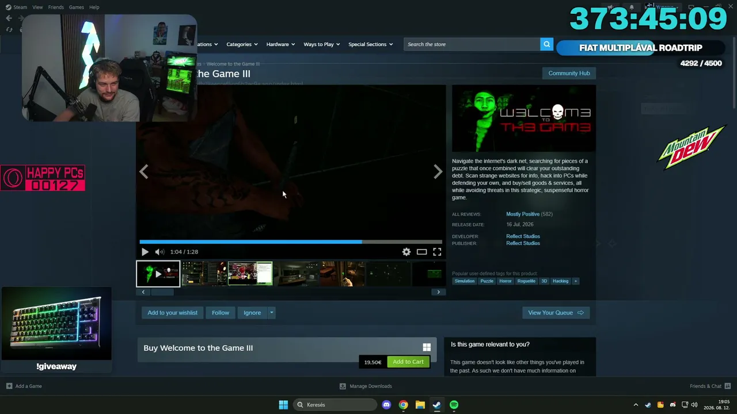Select the third screenshot thumbnail
Image resolution: width=737 pixels, height=414 pixels.
[x=250, y=274]
